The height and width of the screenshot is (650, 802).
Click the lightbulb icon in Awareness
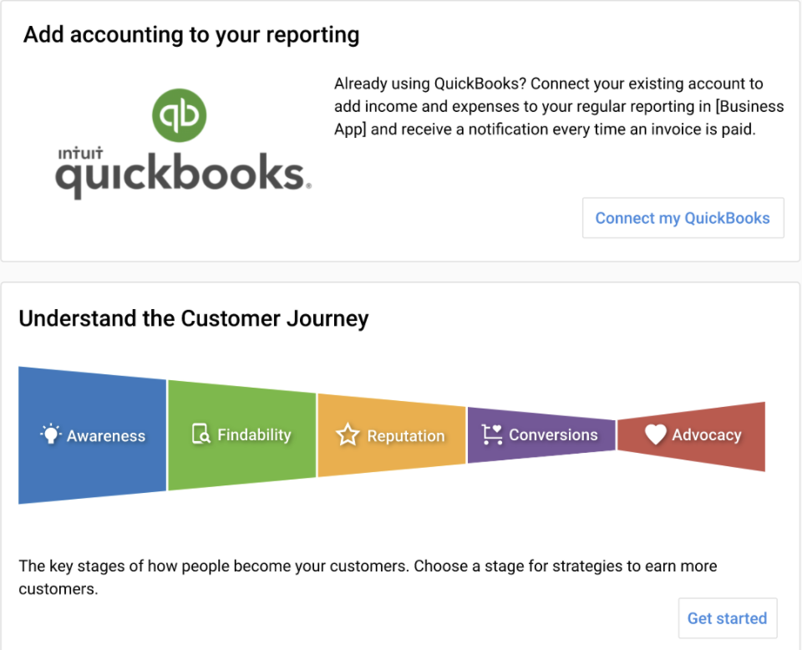[51, 434]
